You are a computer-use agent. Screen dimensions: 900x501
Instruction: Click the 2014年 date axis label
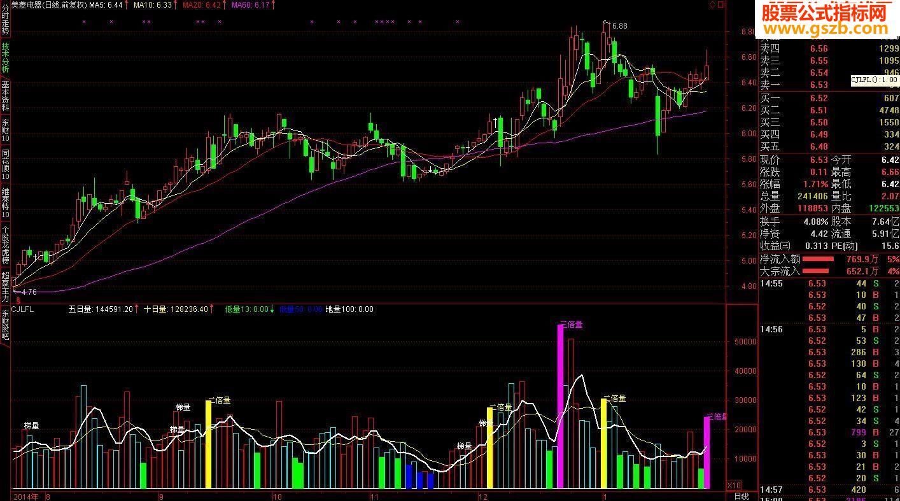[x=26, y=497]
